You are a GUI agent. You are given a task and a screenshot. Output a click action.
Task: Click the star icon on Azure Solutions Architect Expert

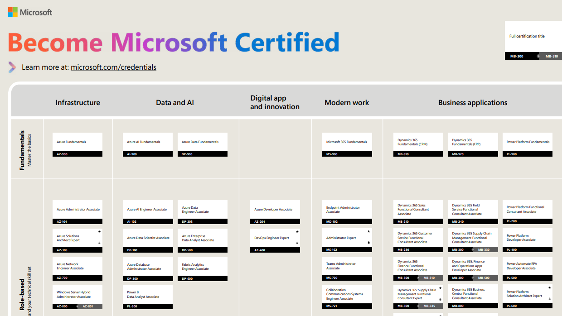click(x=99, y=232)
